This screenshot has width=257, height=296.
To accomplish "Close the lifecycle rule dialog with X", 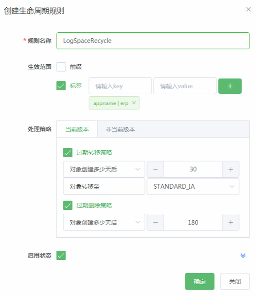I will 248,9.
